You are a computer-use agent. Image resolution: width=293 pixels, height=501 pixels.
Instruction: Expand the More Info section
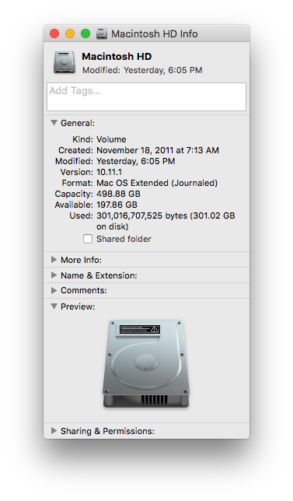pos(54,260)
